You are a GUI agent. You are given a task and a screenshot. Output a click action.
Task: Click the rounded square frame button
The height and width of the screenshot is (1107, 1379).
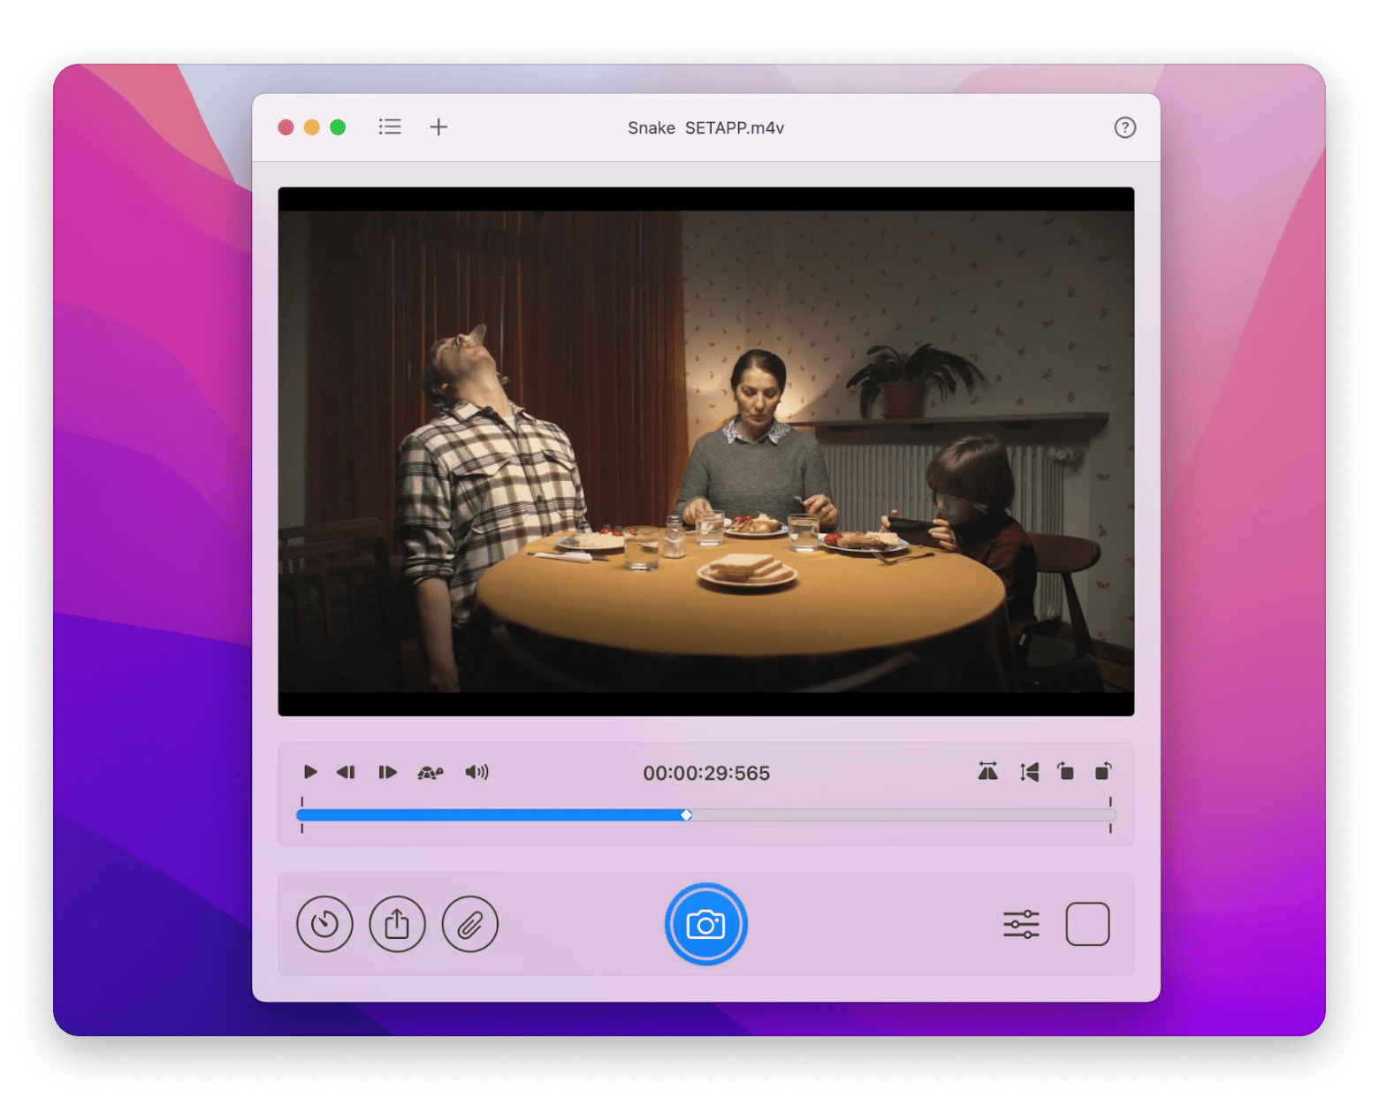1087,924
